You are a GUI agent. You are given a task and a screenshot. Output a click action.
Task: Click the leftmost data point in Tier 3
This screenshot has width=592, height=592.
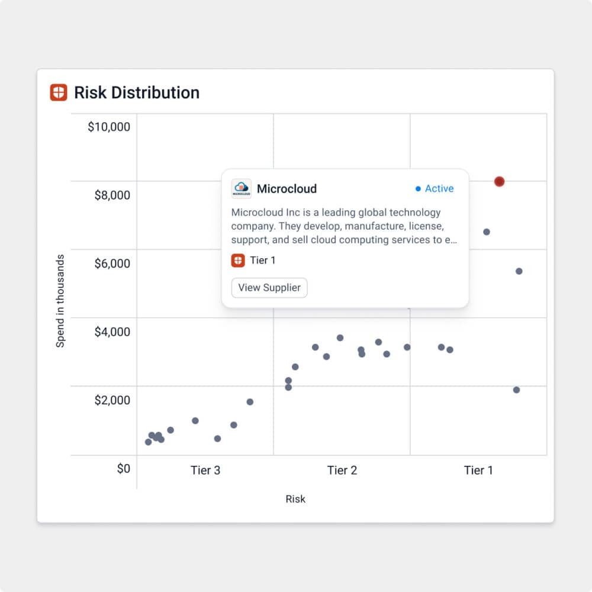click(149, 442)
